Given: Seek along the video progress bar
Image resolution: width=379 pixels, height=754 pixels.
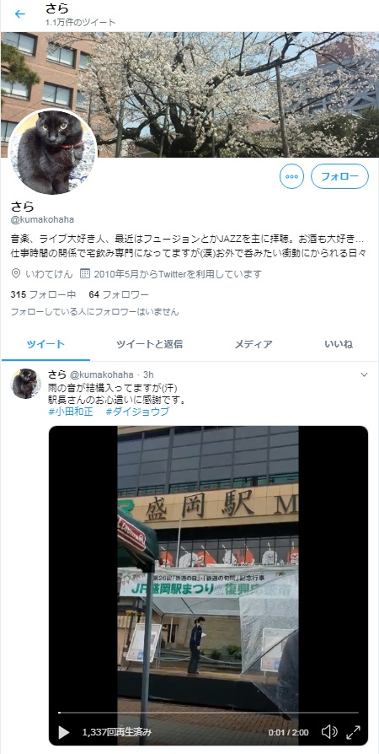Looking at the screenshot, I should point(208,713).
